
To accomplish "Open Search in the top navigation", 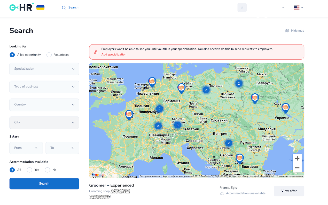I will pos(70,7).
